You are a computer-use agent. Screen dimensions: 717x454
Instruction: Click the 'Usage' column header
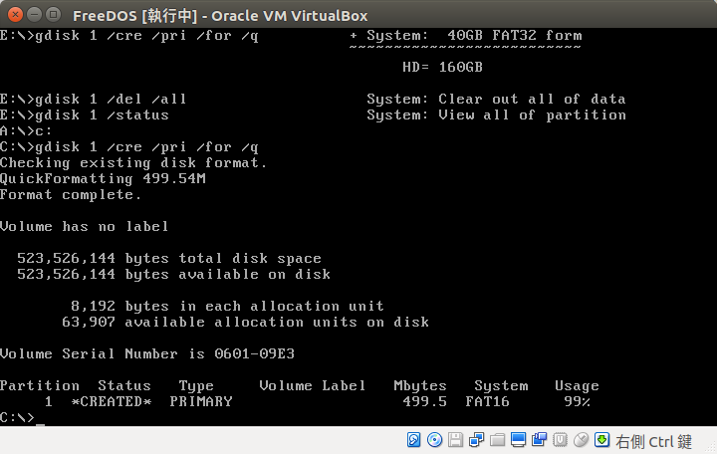tap(577, 386)
